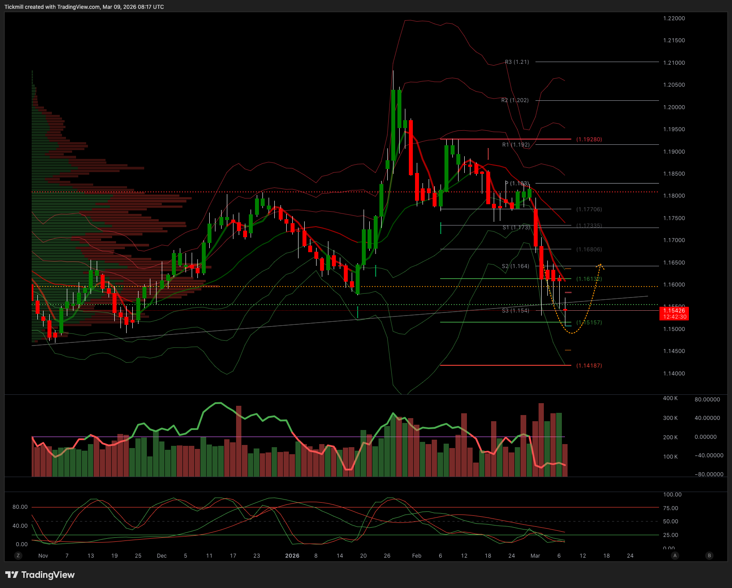The image size is (732, 588).
Task: Click the gray 1.17706 level label
Action: click(589, 209)
